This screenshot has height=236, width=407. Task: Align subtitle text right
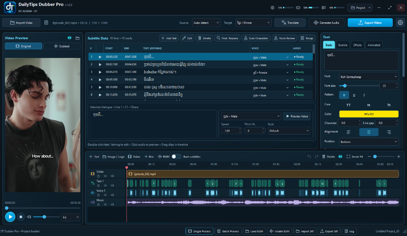pyautogui.click(x=389, y=132)
